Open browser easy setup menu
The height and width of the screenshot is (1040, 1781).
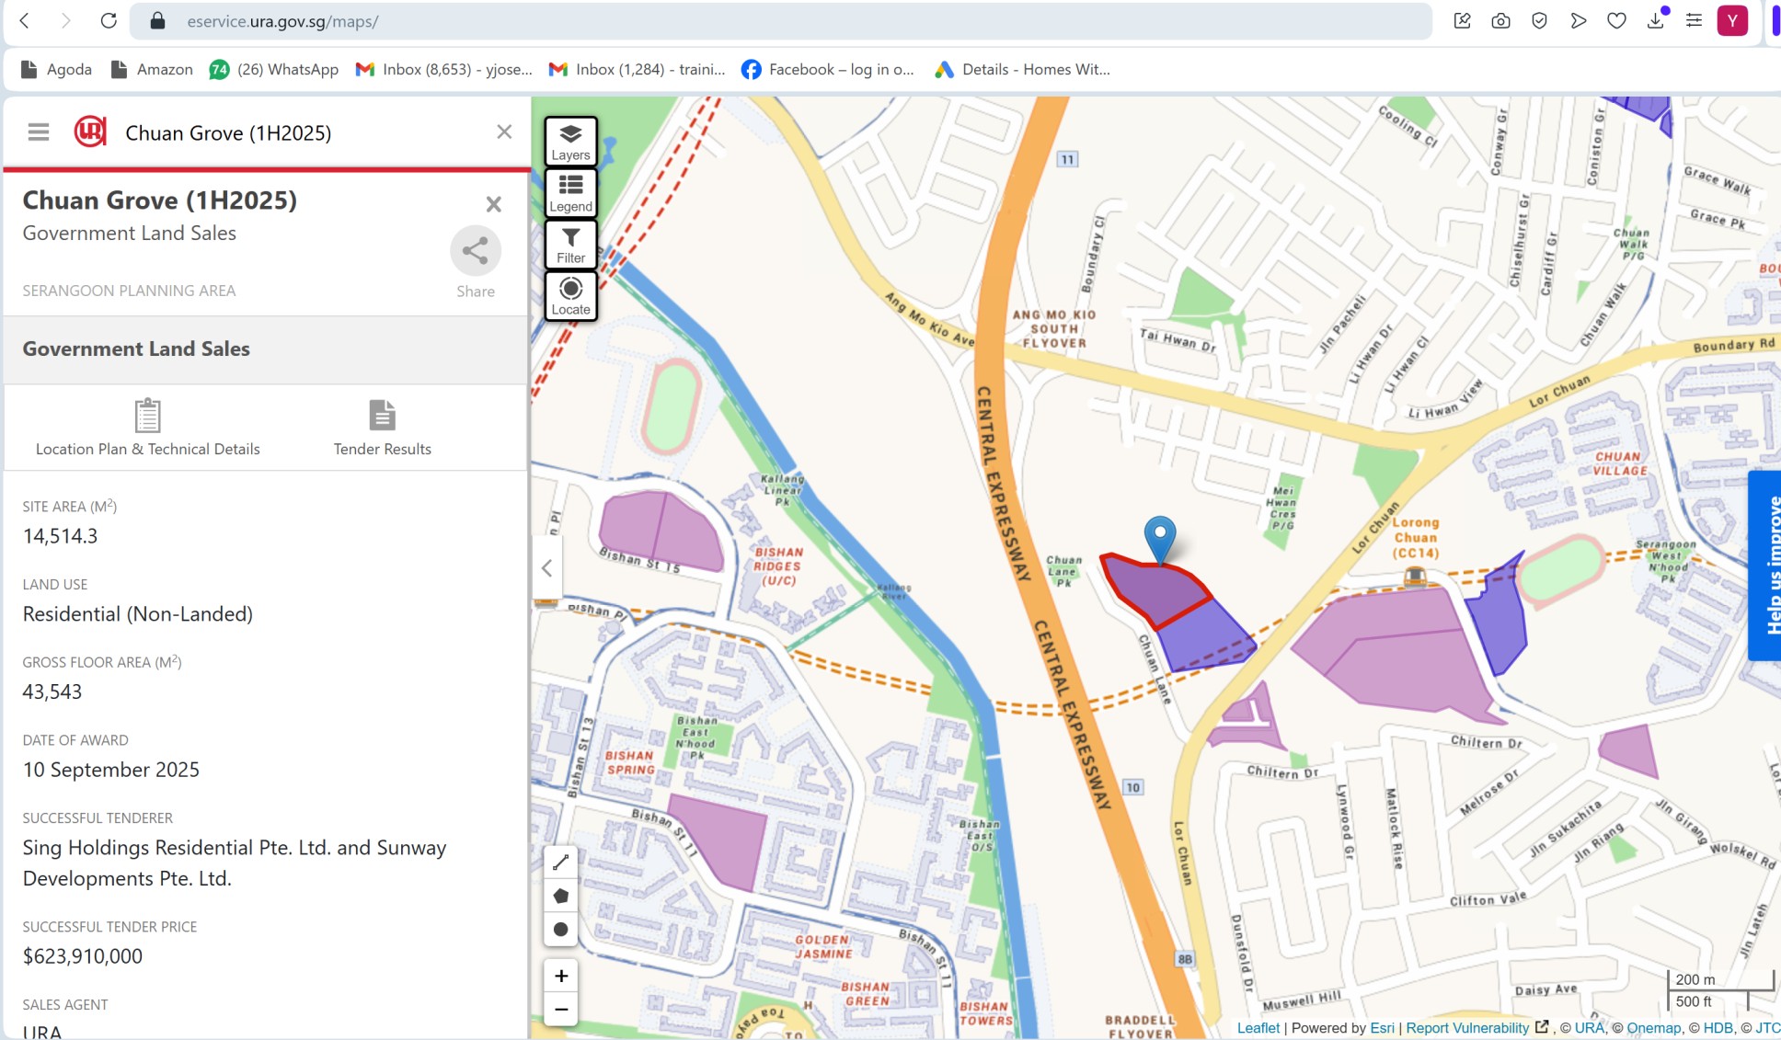pos(1694,20)
